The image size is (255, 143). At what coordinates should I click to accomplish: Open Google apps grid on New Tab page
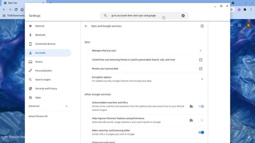[239, 25]
